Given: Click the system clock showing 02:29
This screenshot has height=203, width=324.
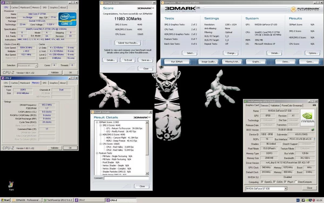Looking at the screenshot, I should tap(320, 200).
